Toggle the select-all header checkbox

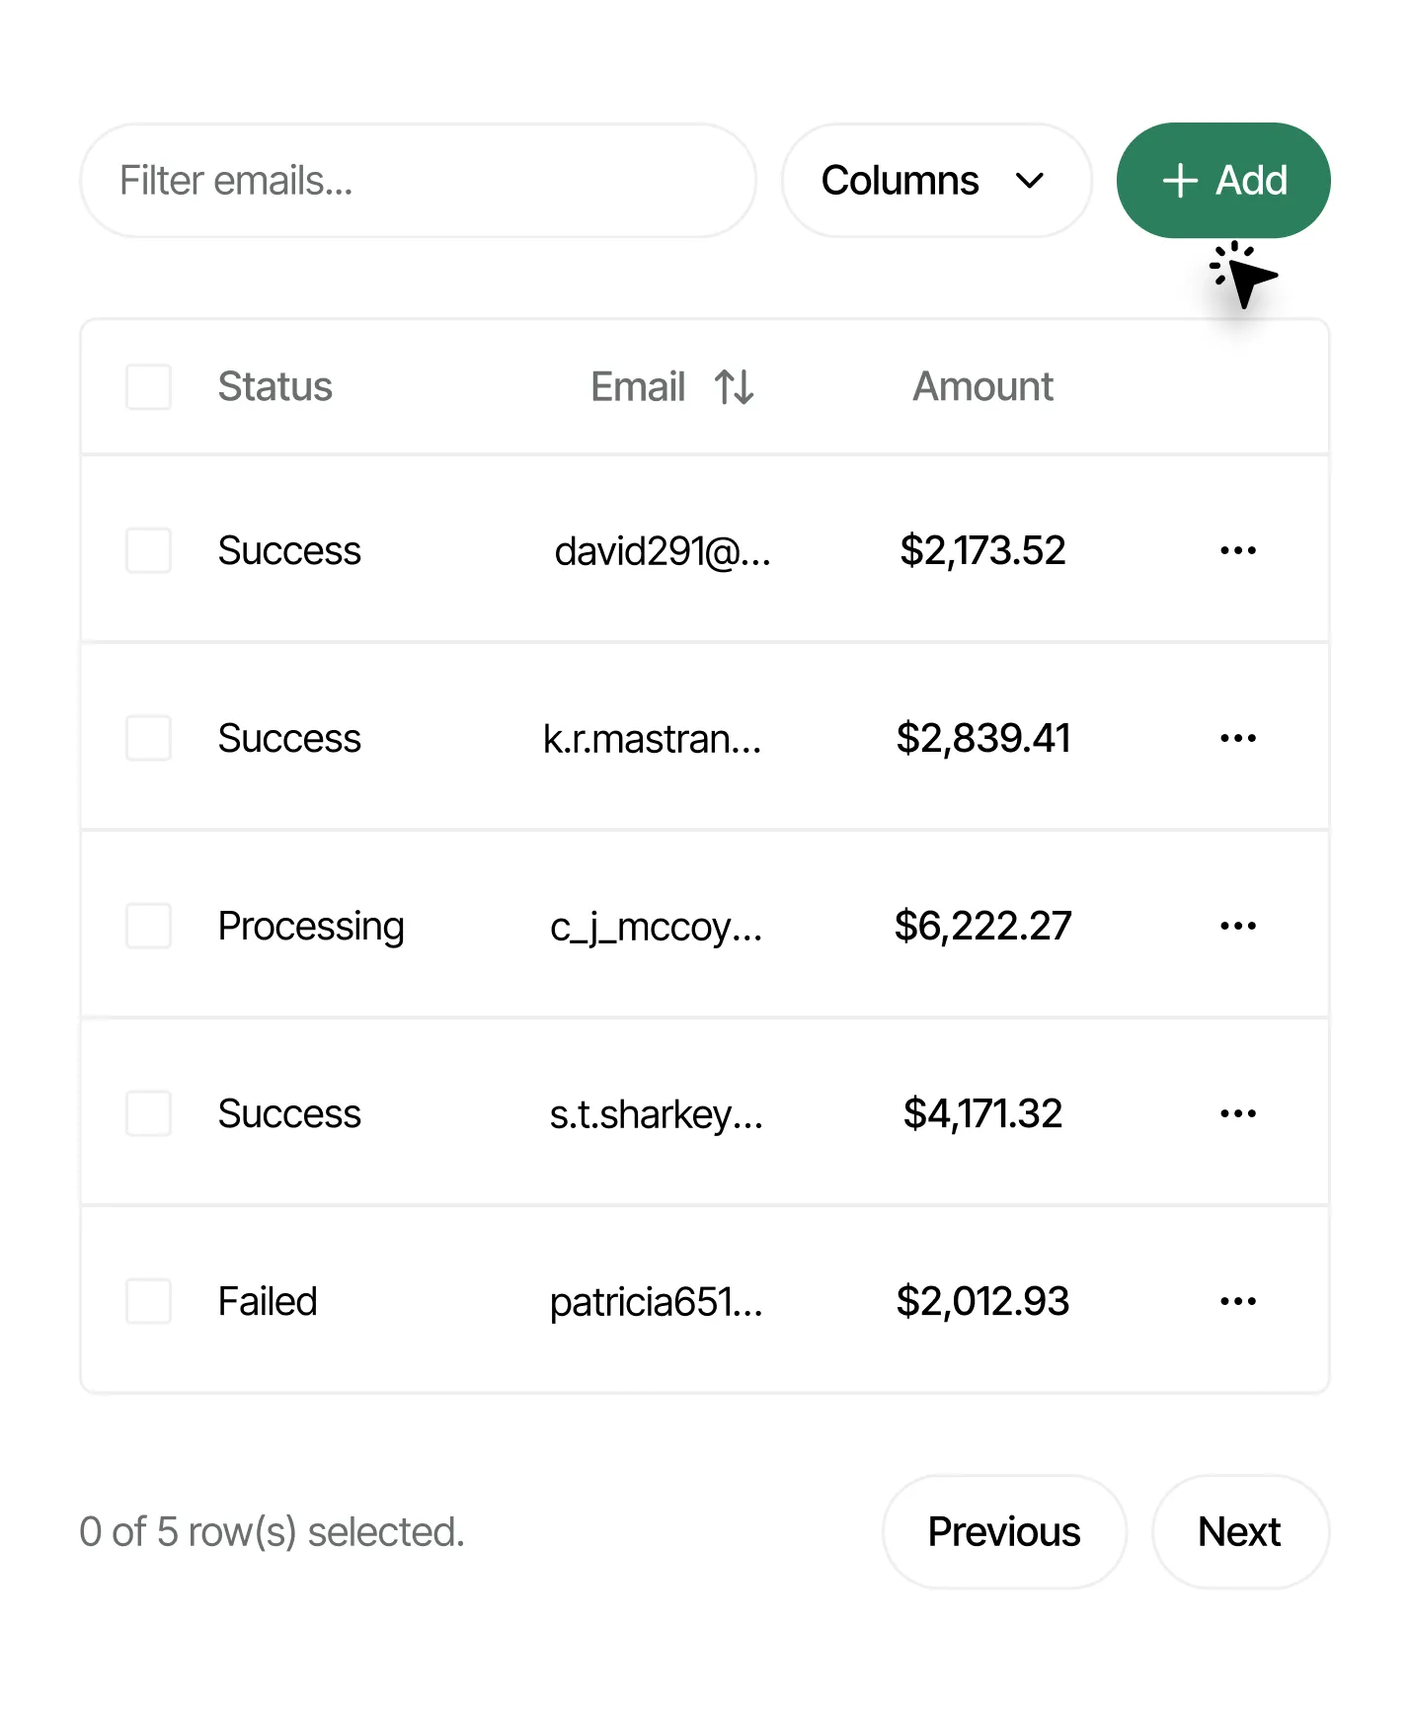(148, 387)
